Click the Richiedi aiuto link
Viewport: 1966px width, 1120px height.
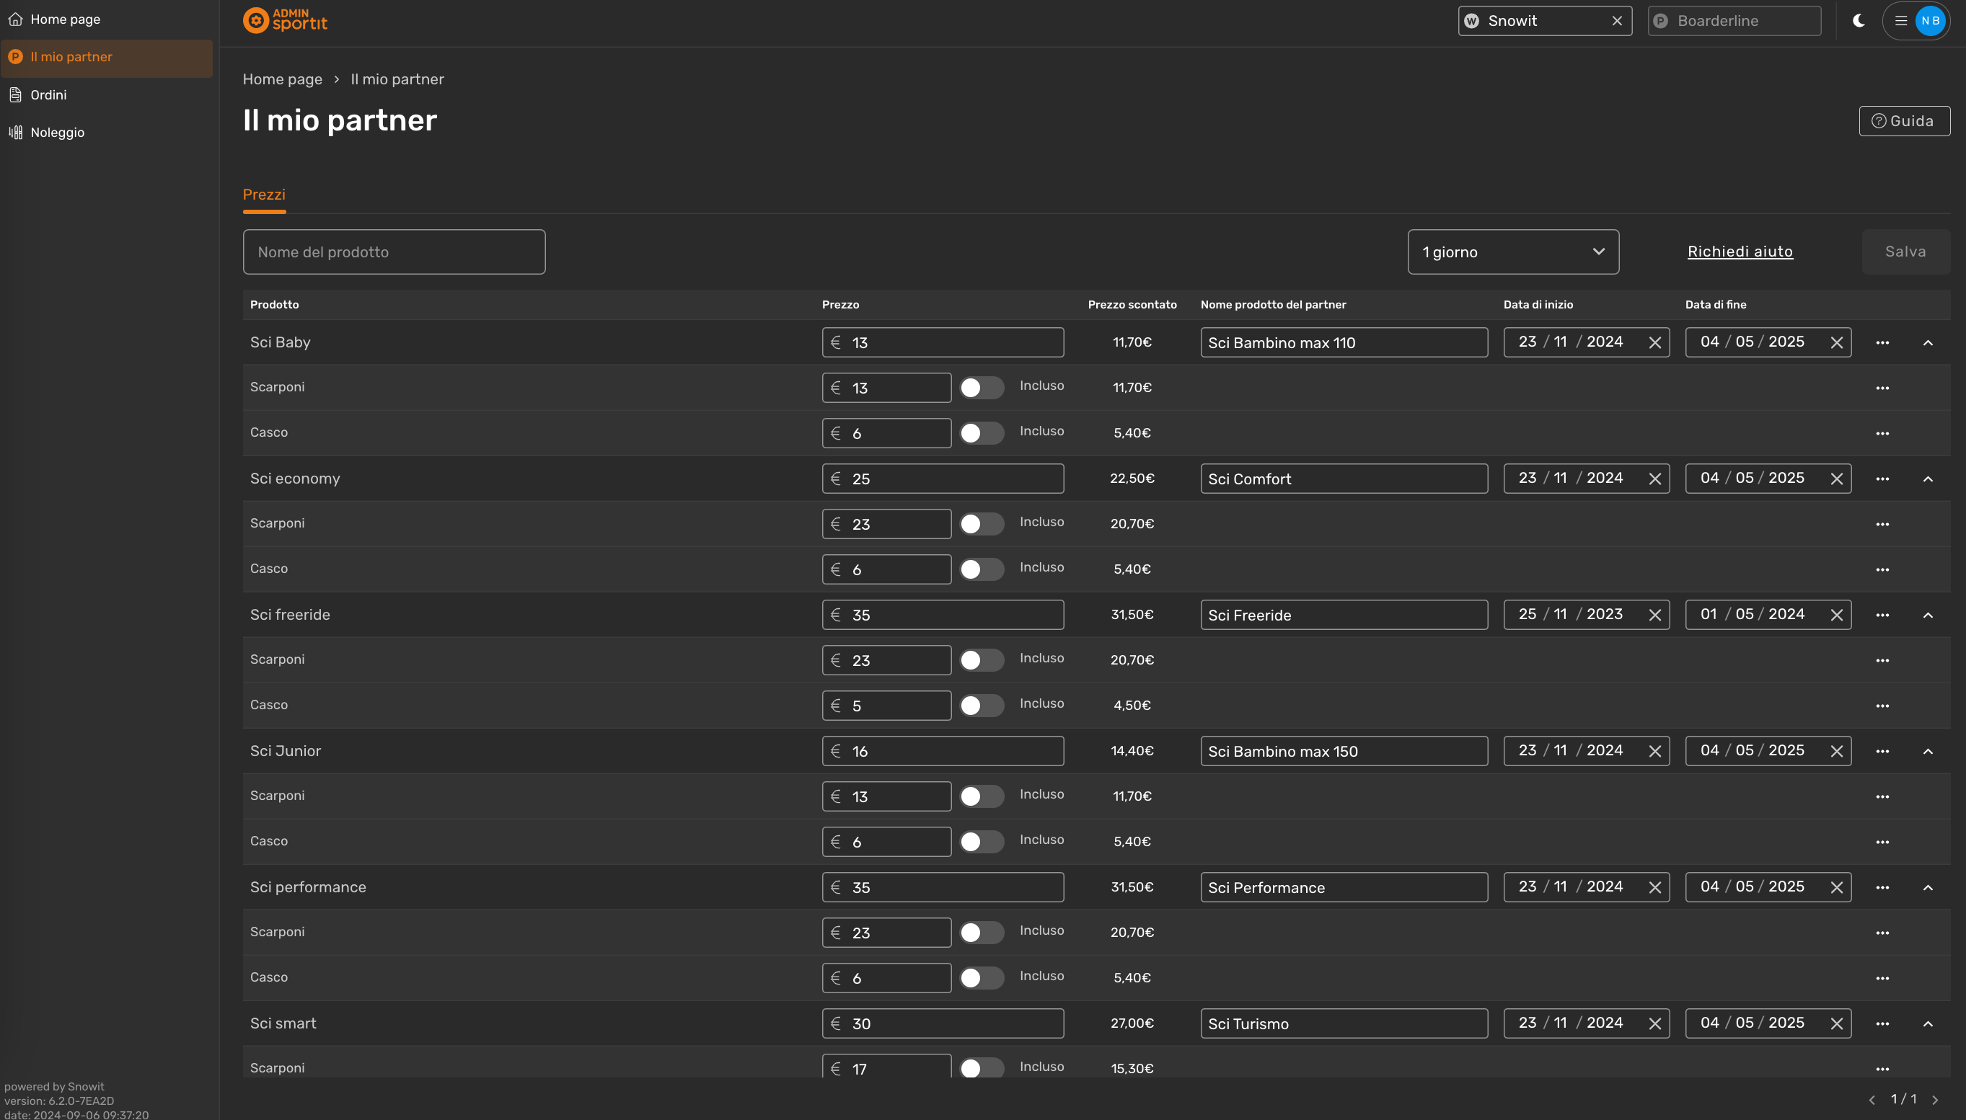coord(1740,252)
